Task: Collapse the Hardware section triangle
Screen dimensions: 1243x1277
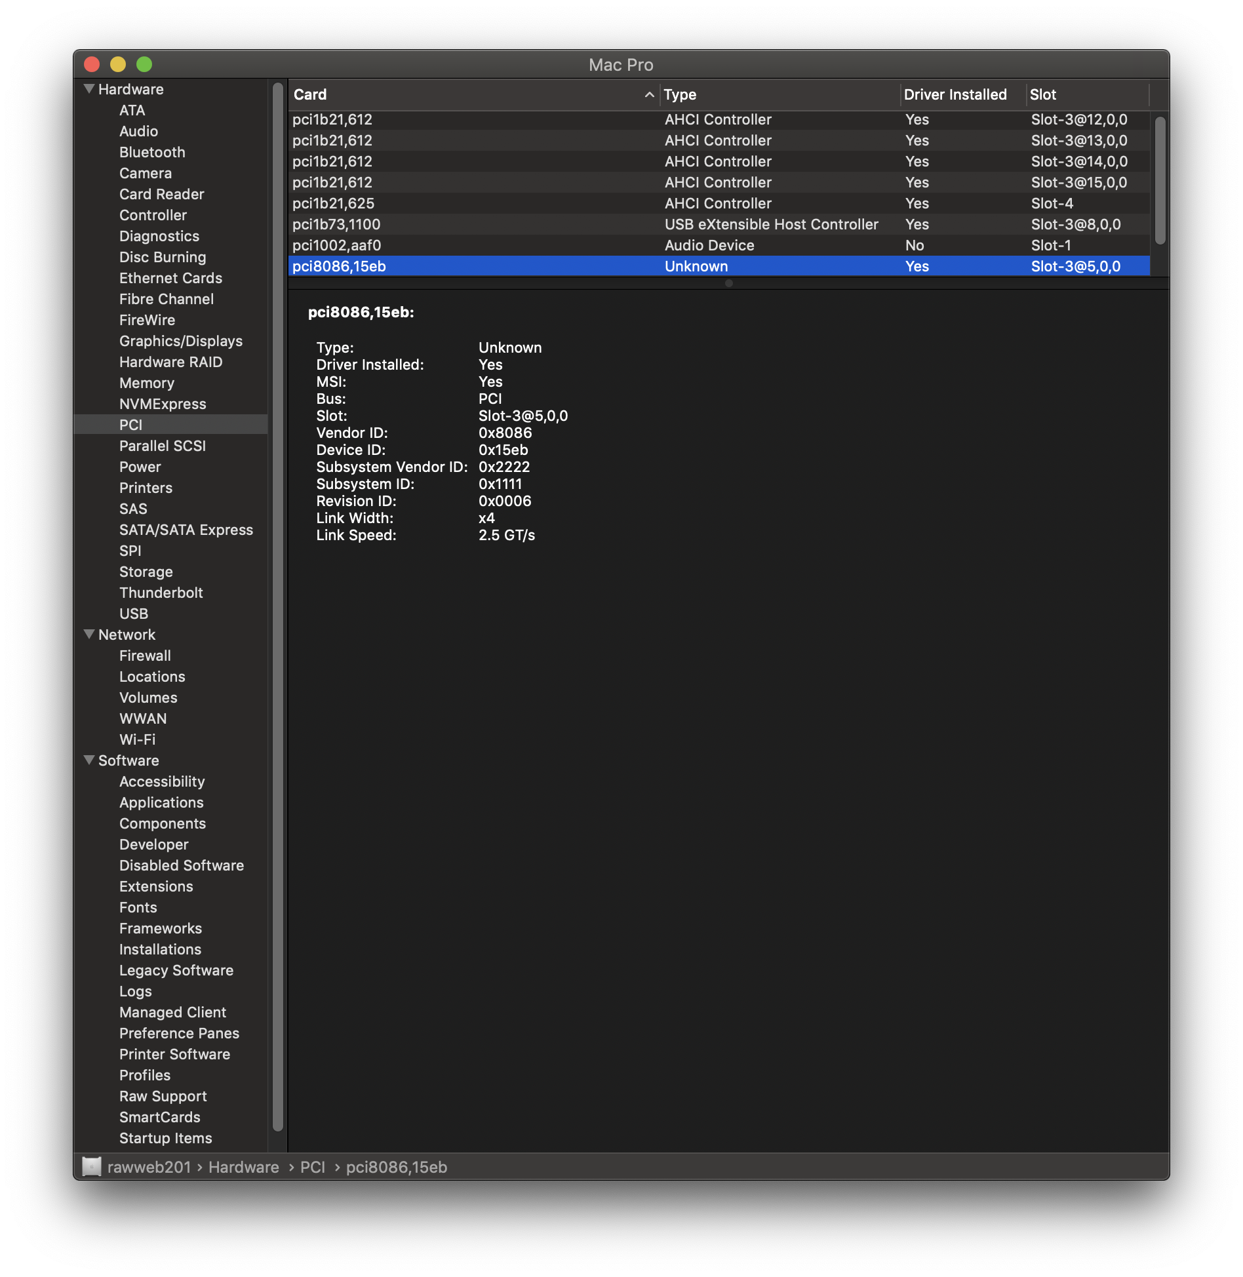Action: coord(89,88)
